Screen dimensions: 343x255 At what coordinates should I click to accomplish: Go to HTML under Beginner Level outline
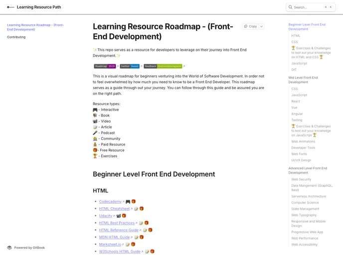click(x=296, y=36)
